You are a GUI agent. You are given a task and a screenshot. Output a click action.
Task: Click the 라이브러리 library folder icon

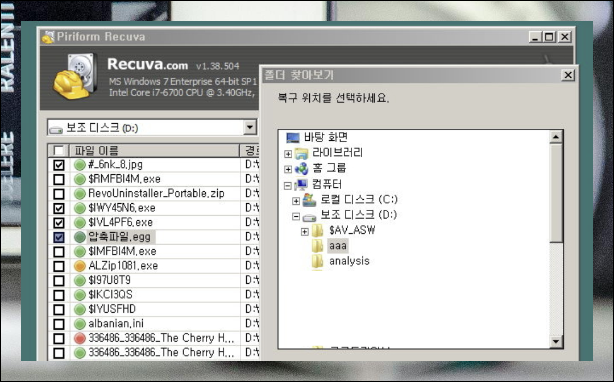(301, 153)
